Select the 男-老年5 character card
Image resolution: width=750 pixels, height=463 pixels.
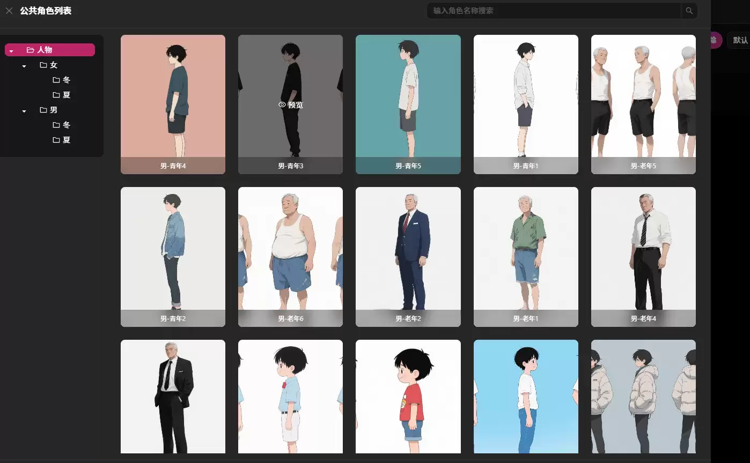coord(643,104)
